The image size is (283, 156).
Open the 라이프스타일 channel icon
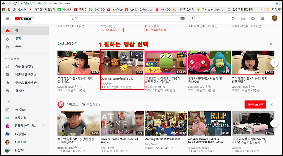click(61, 104)
